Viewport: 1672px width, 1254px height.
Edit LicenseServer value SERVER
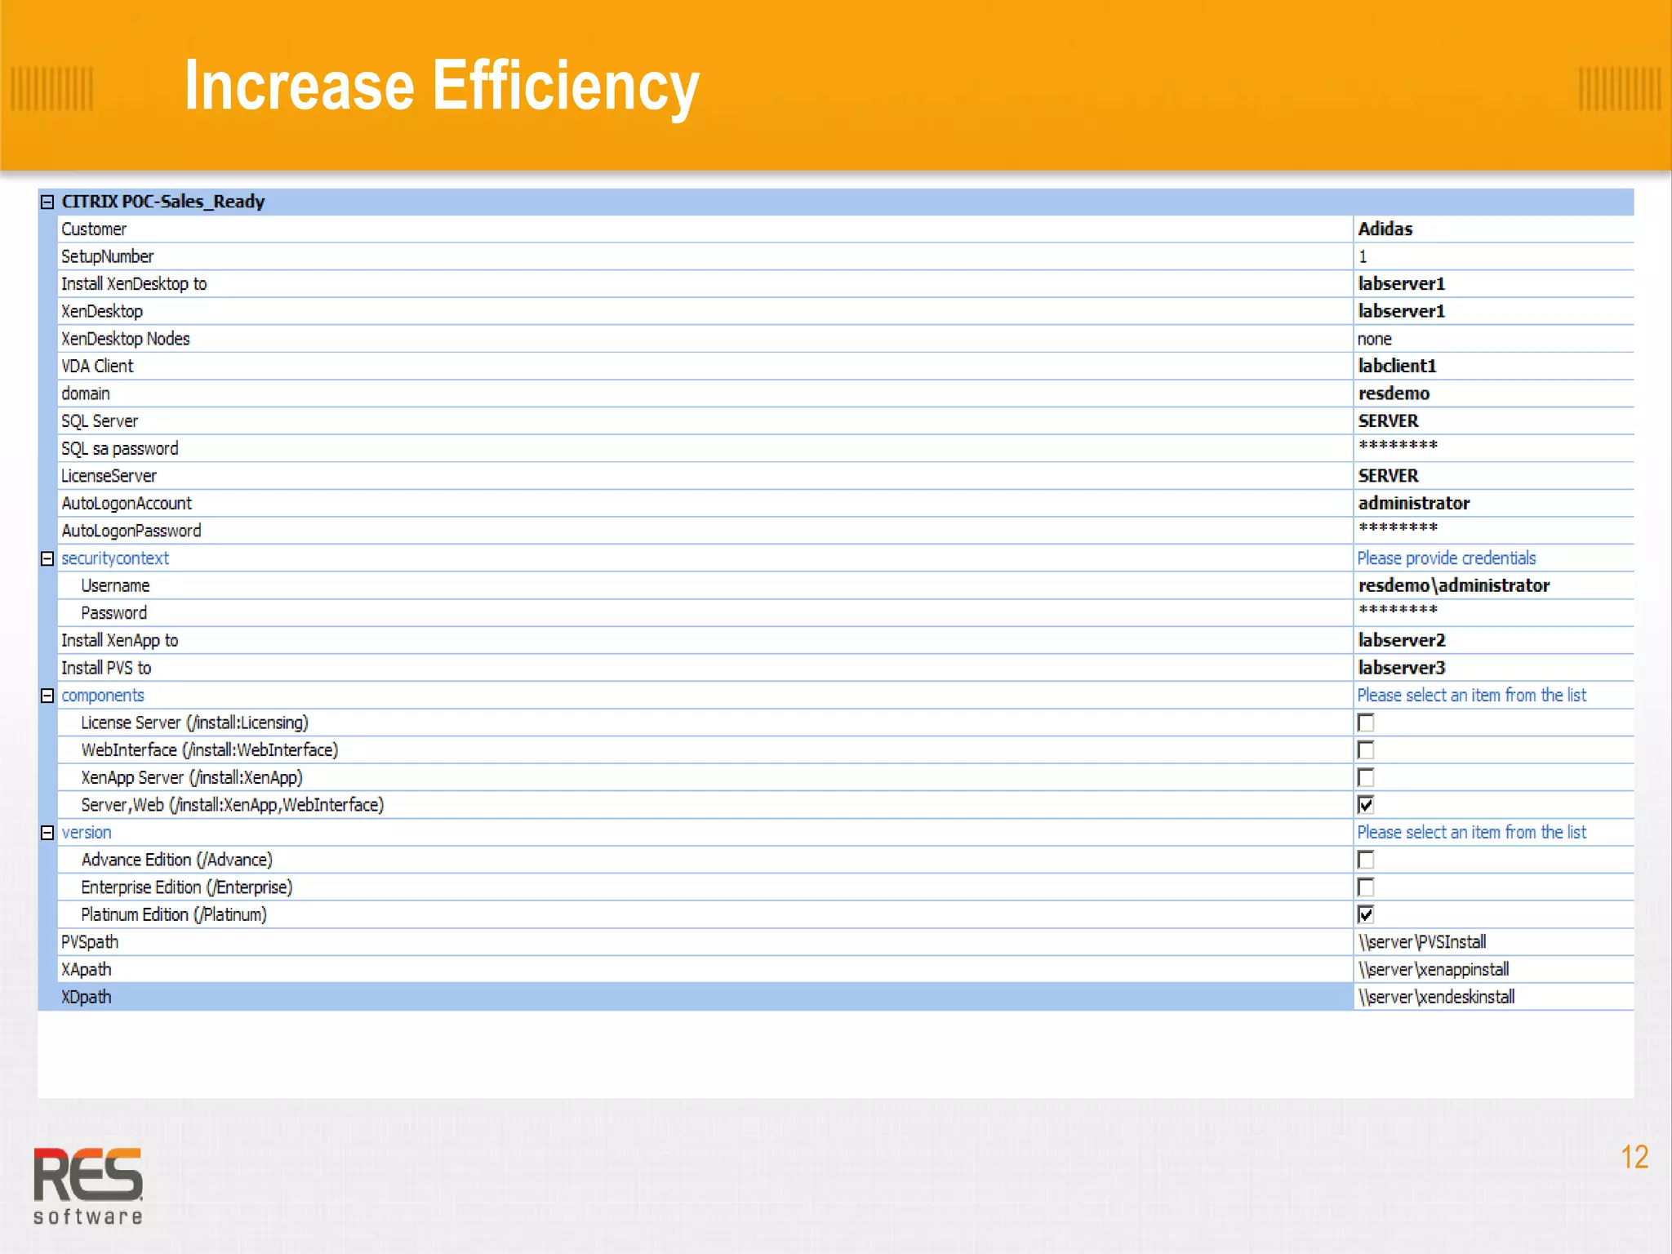click(1388, 476)
